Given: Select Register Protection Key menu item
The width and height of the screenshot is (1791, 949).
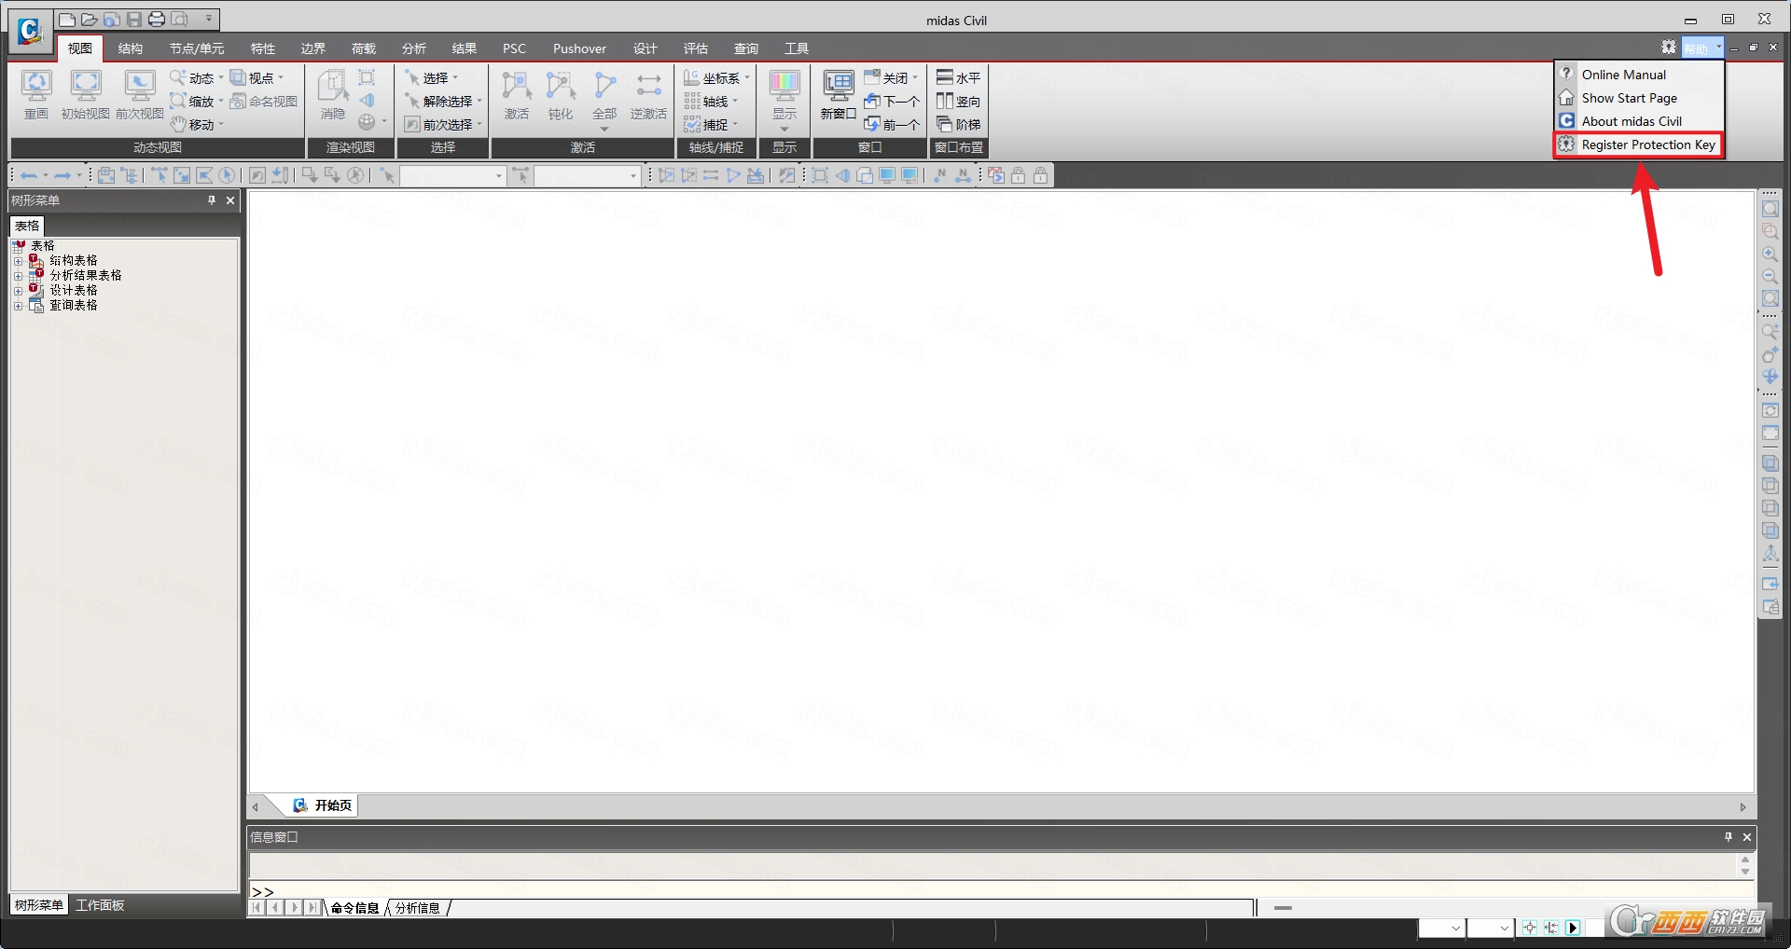Looking at the screenshot, I should (1638, 144).
